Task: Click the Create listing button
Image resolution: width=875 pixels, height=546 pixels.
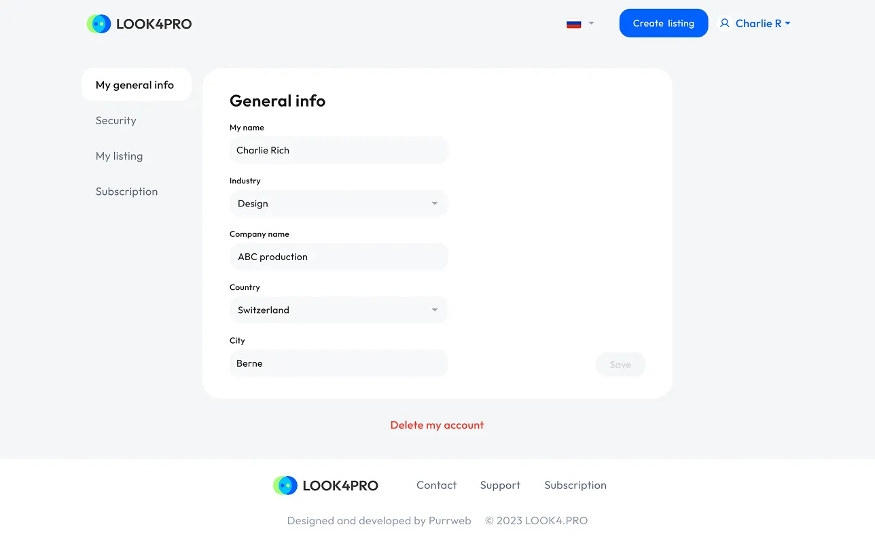Action: (x=664, y=23)
